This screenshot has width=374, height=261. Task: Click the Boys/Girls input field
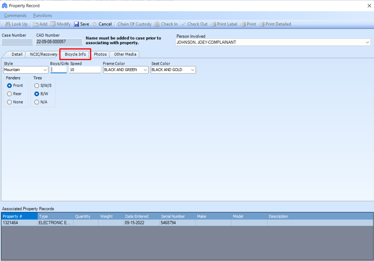click(x=59, y=70)
